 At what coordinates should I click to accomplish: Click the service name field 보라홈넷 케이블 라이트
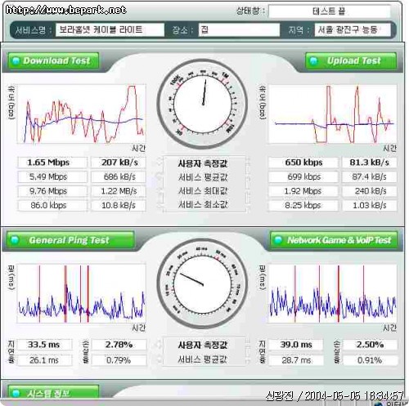(110, 29)
